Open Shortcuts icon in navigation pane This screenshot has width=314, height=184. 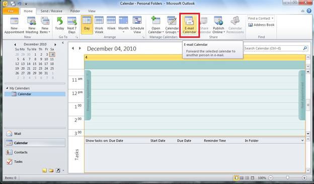[x=58, y=170]
